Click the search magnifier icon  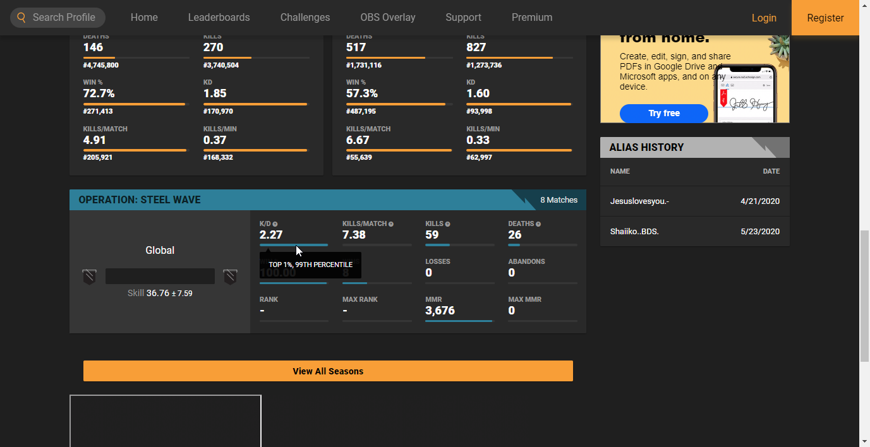pyautogui.click(x=21, y=18)
